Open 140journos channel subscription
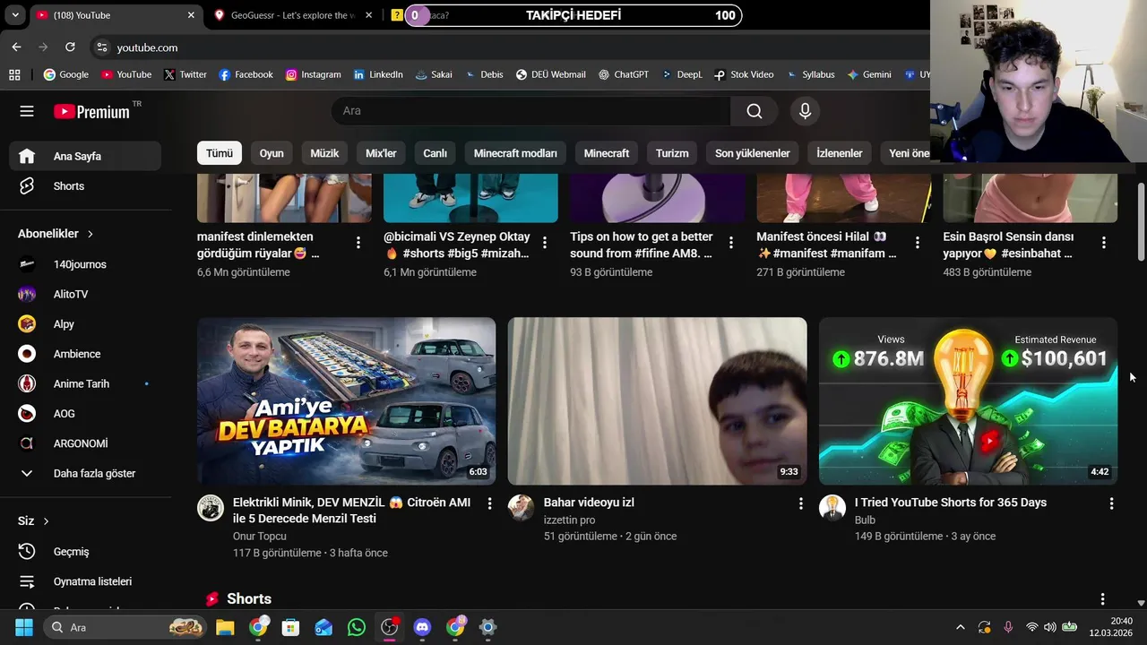This screenshot has height=645, width=1147. (x=86, y=264)
